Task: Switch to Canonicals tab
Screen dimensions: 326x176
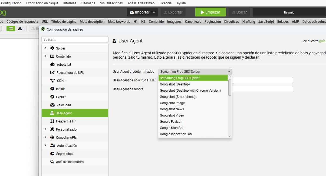Action: click(193, 22)
